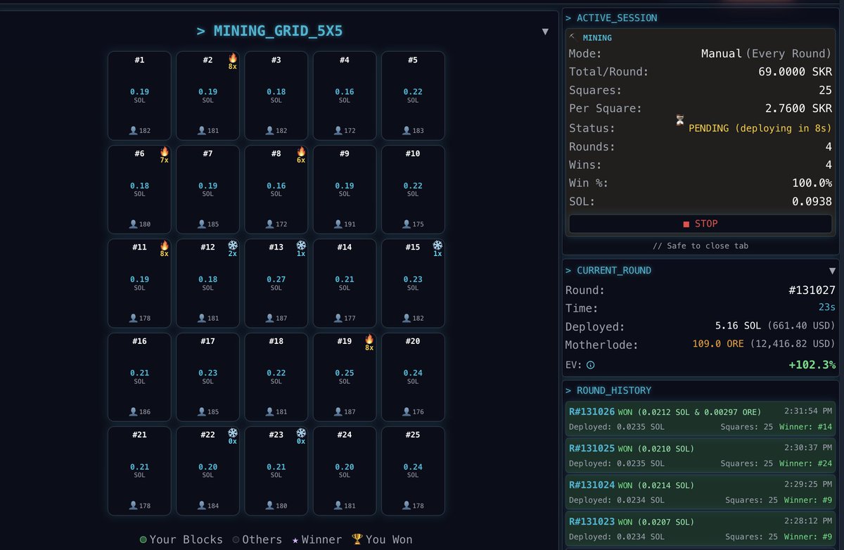The image size is (844, 550).
Task: Open round R#131024 history entry
Action: coord(701,493)
